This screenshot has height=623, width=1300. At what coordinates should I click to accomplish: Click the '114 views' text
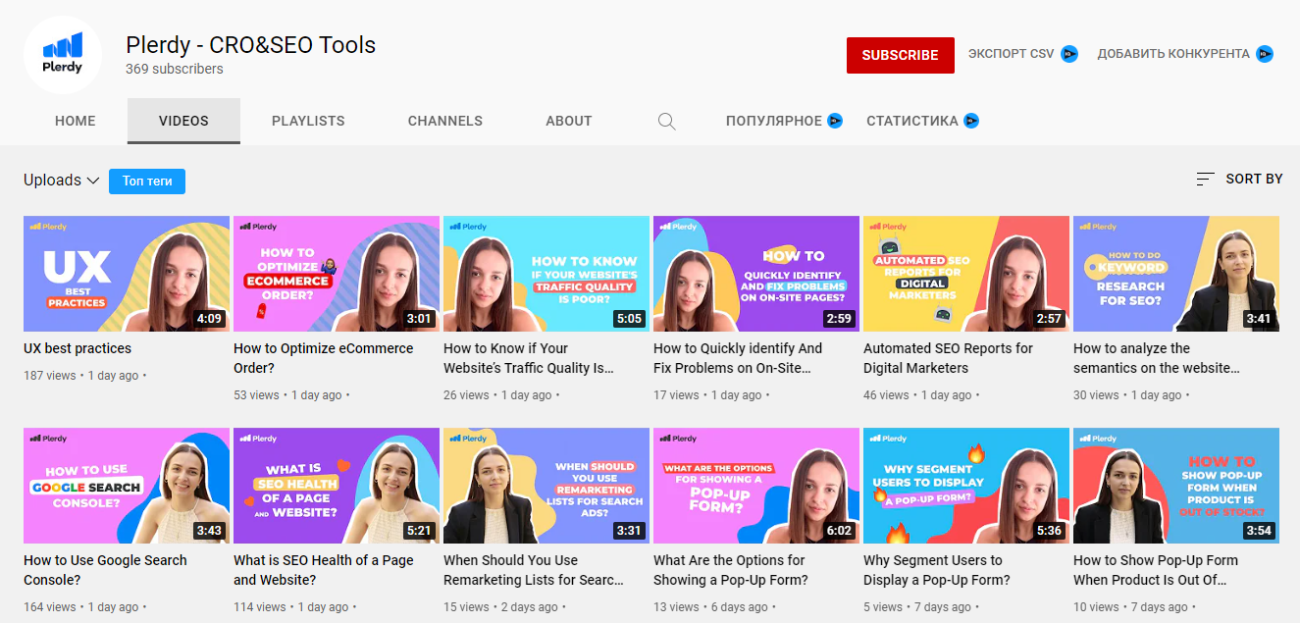[259, 607]
